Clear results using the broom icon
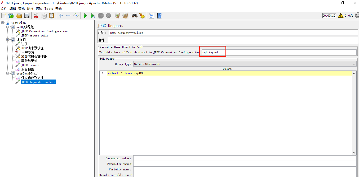 117,16
